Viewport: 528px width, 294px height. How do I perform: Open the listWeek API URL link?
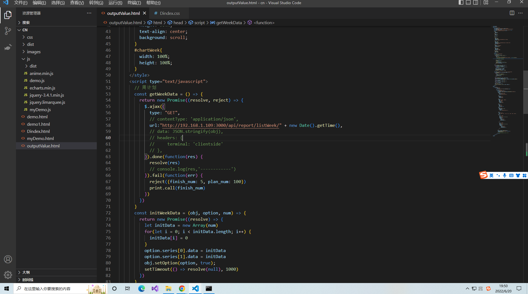[x=221, y=125]
